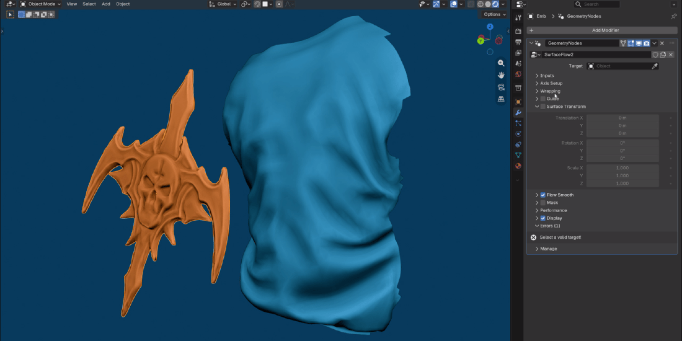Select the Tool tab in properties sidebar
This screenshot has height=341, width=682.
(518, 17)
